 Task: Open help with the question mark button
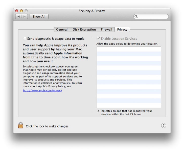coord(164,126)
